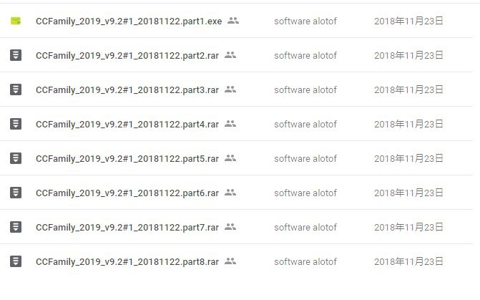This screenshot has height=300, width=480.
Task: Click owner 'software alotof' in the part3.rar row
Action: (305, 89)
